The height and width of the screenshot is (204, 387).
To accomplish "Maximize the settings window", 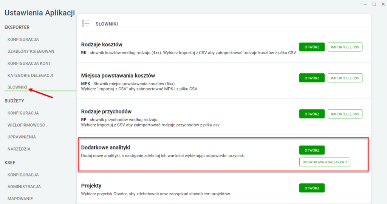I will point(374,4).
